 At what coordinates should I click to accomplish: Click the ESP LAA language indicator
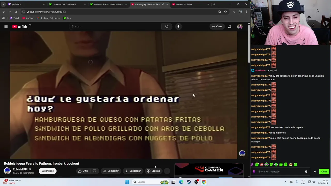pos(303,182)
